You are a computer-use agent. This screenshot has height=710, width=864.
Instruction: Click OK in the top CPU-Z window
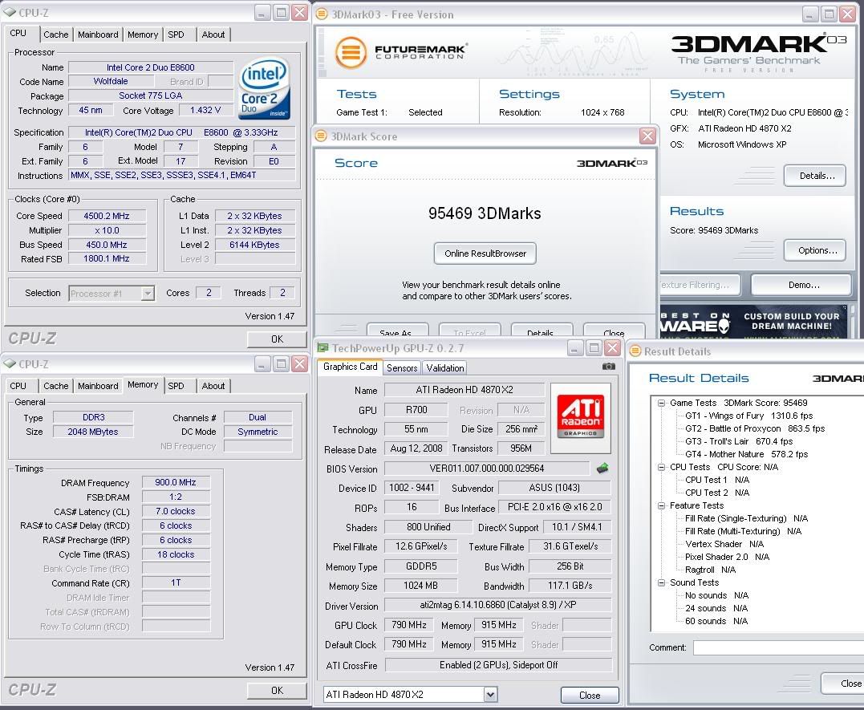click(277, 339)
